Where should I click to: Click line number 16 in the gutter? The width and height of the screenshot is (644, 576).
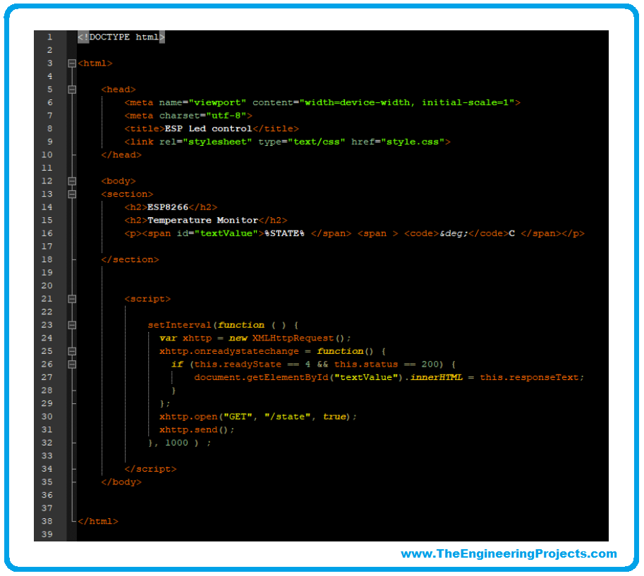pyautogui.click(x=47, y=233)
